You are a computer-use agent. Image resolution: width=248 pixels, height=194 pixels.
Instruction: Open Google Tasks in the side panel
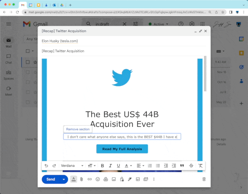tap(241, 67)
